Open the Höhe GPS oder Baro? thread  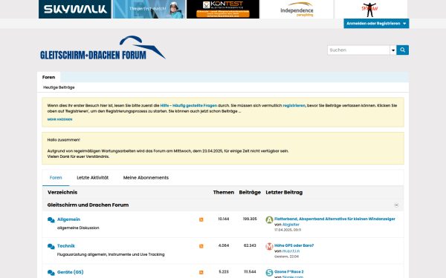(294, 245)
